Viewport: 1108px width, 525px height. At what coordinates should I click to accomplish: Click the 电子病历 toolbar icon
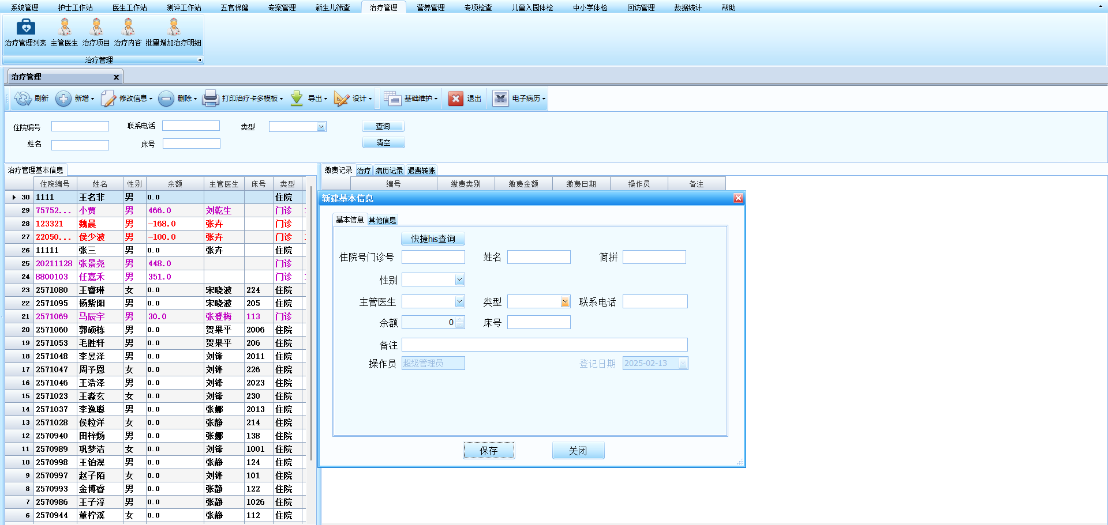click(x=500, y=99)
